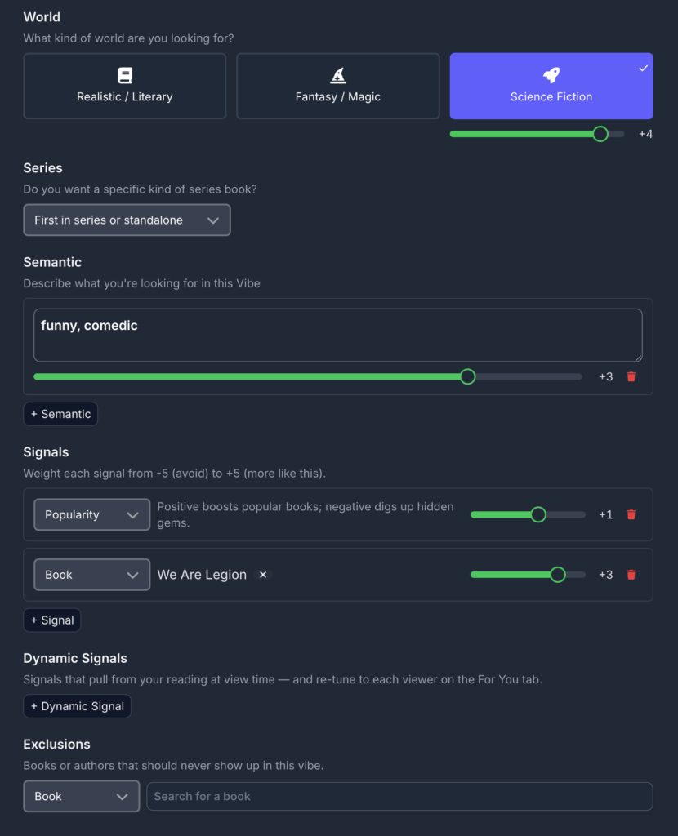Open the Book signal type dropdown
Image resolution: width=678 pixels, height=836 pixels.
point(91,575)
